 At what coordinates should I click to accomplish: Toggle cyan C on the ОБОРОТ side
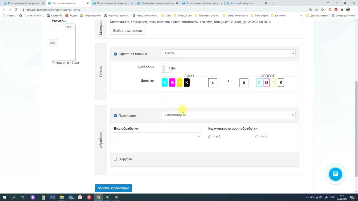259,83
